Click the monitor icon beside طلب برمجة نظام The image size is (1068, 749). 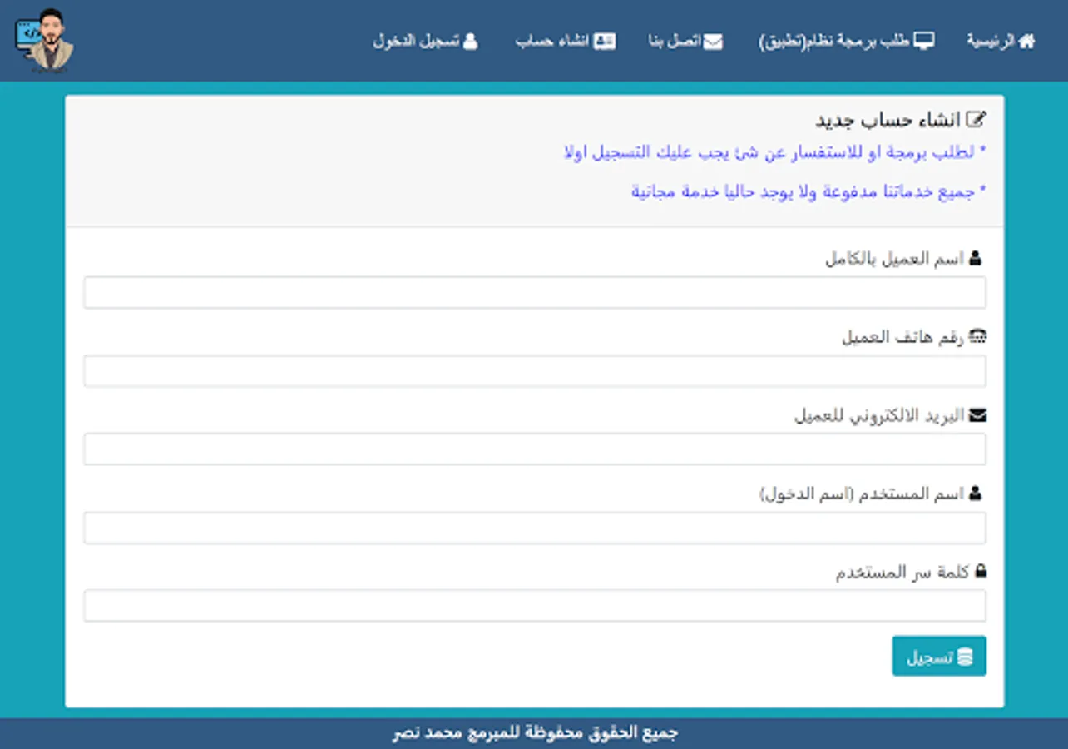(x=924, y=41)
